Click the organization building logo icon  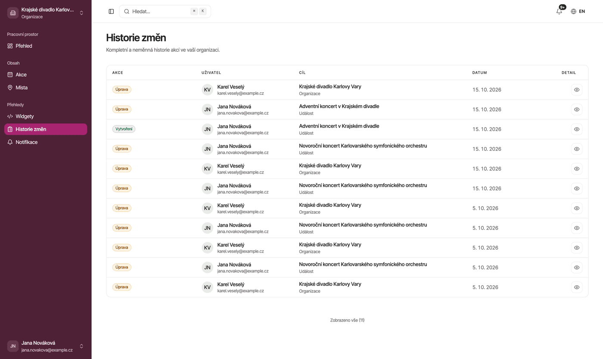13,13
